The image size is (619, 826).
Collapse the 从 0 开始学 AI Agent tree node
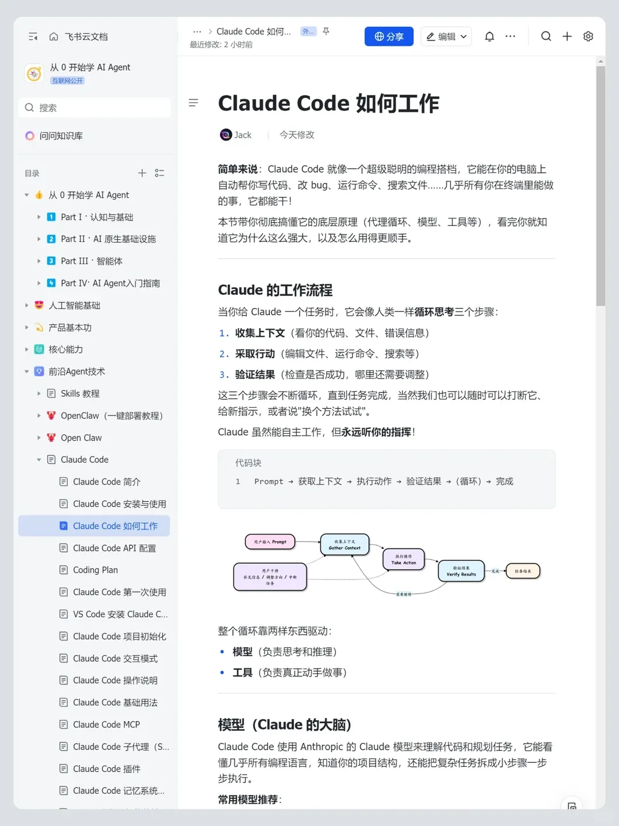tap(26, 195)
